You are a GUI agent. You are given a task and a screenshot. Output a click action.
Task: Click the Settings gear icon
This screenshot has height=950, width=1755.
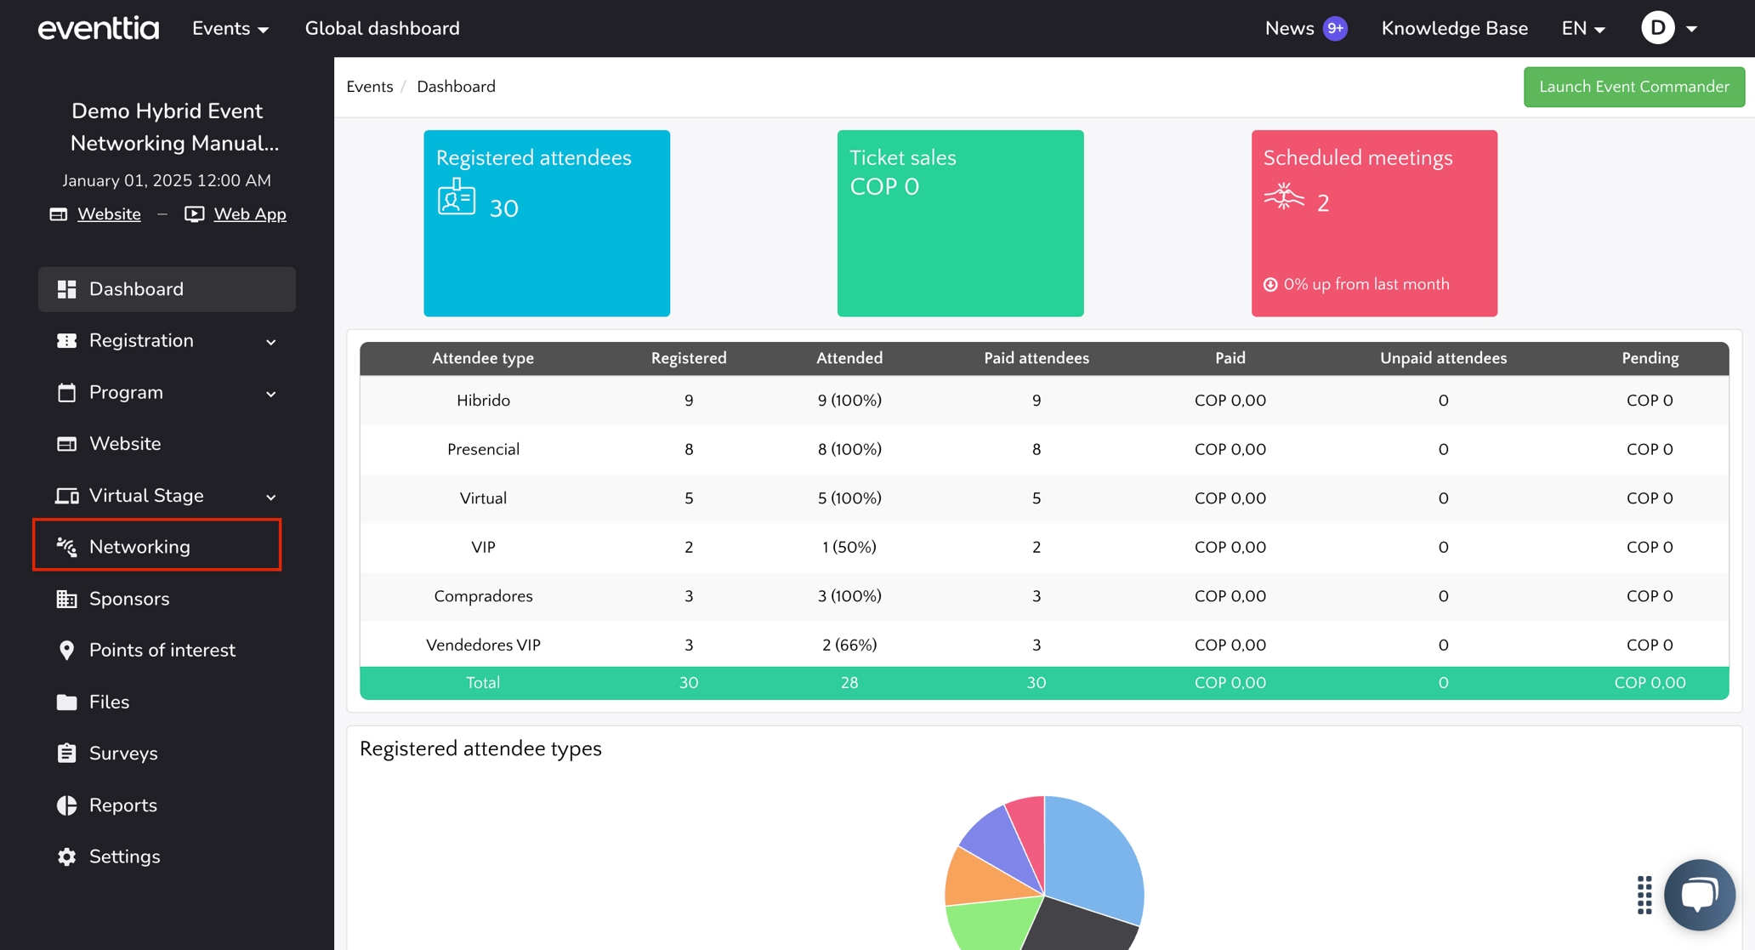coord(66,856)
